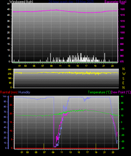The height and width of the screenshot is (156, 131).
Task: Click hour 21 under the windspeed chart
Action: coord(104,66)
